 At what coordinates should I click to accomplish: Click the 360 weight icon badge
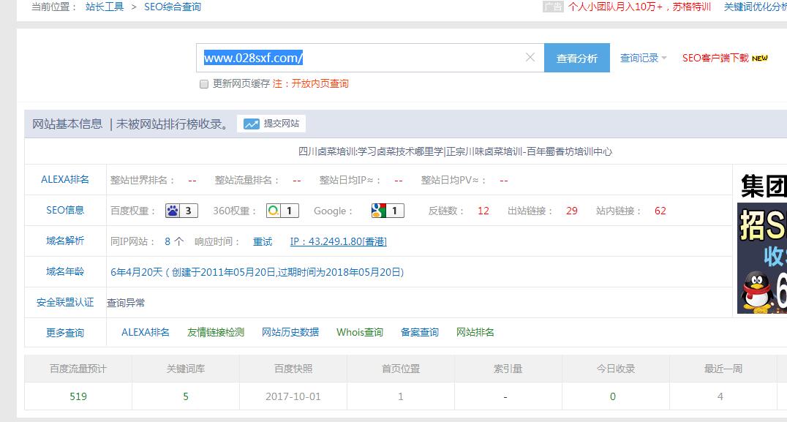[282, 211]
